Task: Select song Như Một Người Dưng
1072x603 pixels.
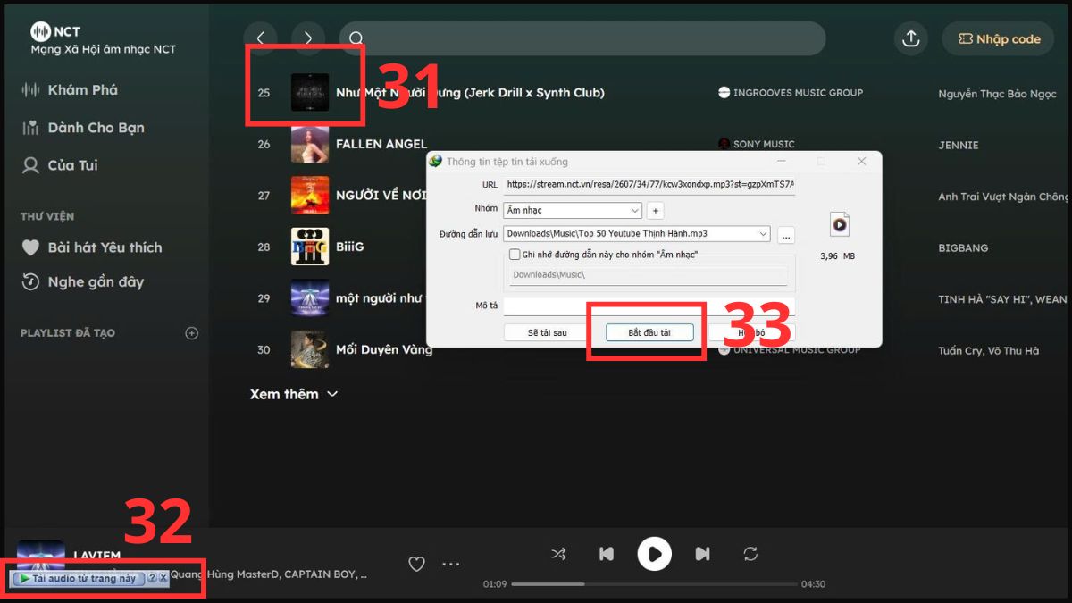Action: point(470,92)
